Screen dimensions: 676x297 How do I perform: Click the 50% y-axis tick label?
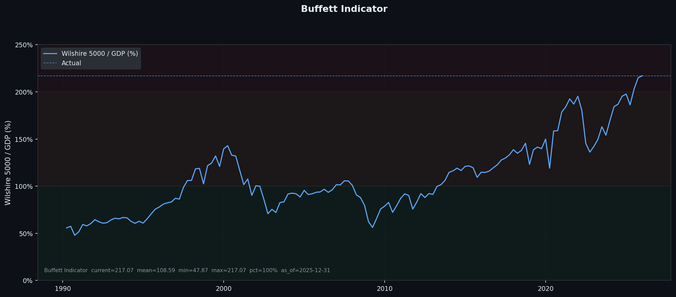pos(26,234)
